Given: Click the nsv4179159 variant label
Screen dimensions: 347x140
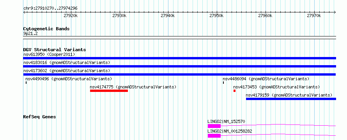Looking at the screenshot, I should point(289,95).
